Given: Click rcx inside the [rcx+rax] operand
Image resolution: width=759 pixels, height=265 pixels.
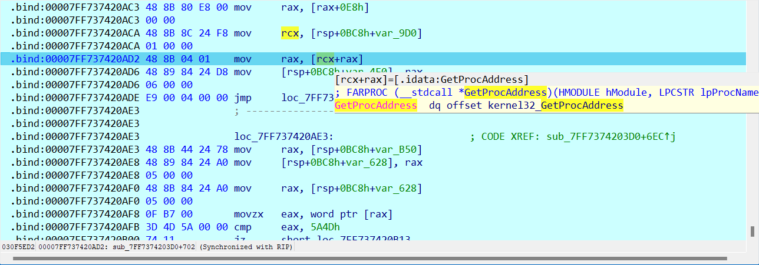Looking at the screenshot, I should coord(324,59).
